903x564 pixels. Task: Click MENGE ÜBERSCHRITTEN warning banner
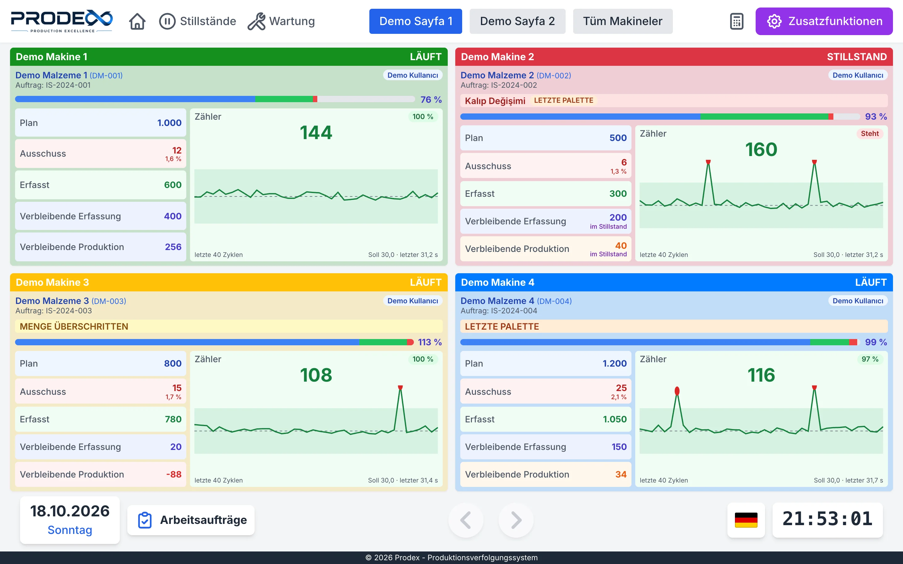point(229,326)
